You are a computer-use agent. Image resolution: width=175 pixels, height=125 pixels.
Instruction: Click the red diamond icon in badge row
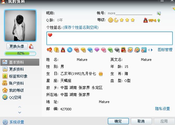point(76,50)
